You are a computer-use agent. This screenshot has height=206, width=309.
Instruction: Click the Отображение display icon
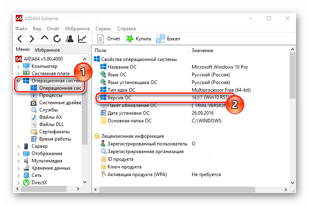pyautogui.click(x=26, y=153)
